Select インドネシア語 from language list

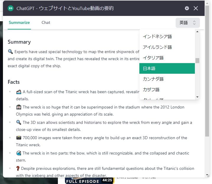pos(167,37)
